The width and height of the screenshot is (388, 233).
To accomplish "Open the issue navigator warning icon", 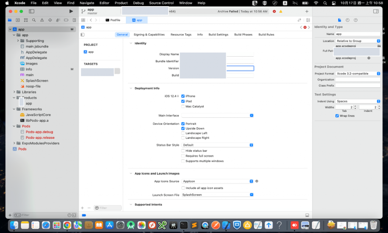I will click(42, 20).
